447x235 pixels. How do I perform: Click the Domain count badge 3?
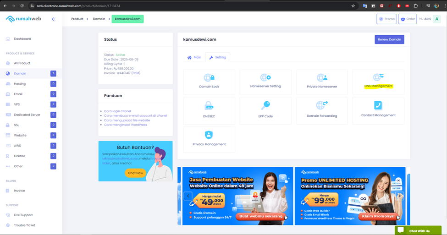tap(53, 73)
